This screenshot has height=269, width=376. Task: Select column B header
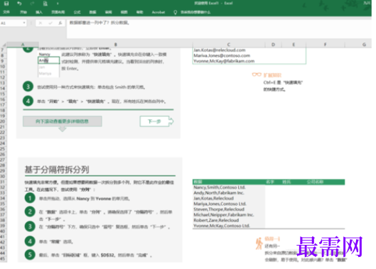(x=116, y=45)
